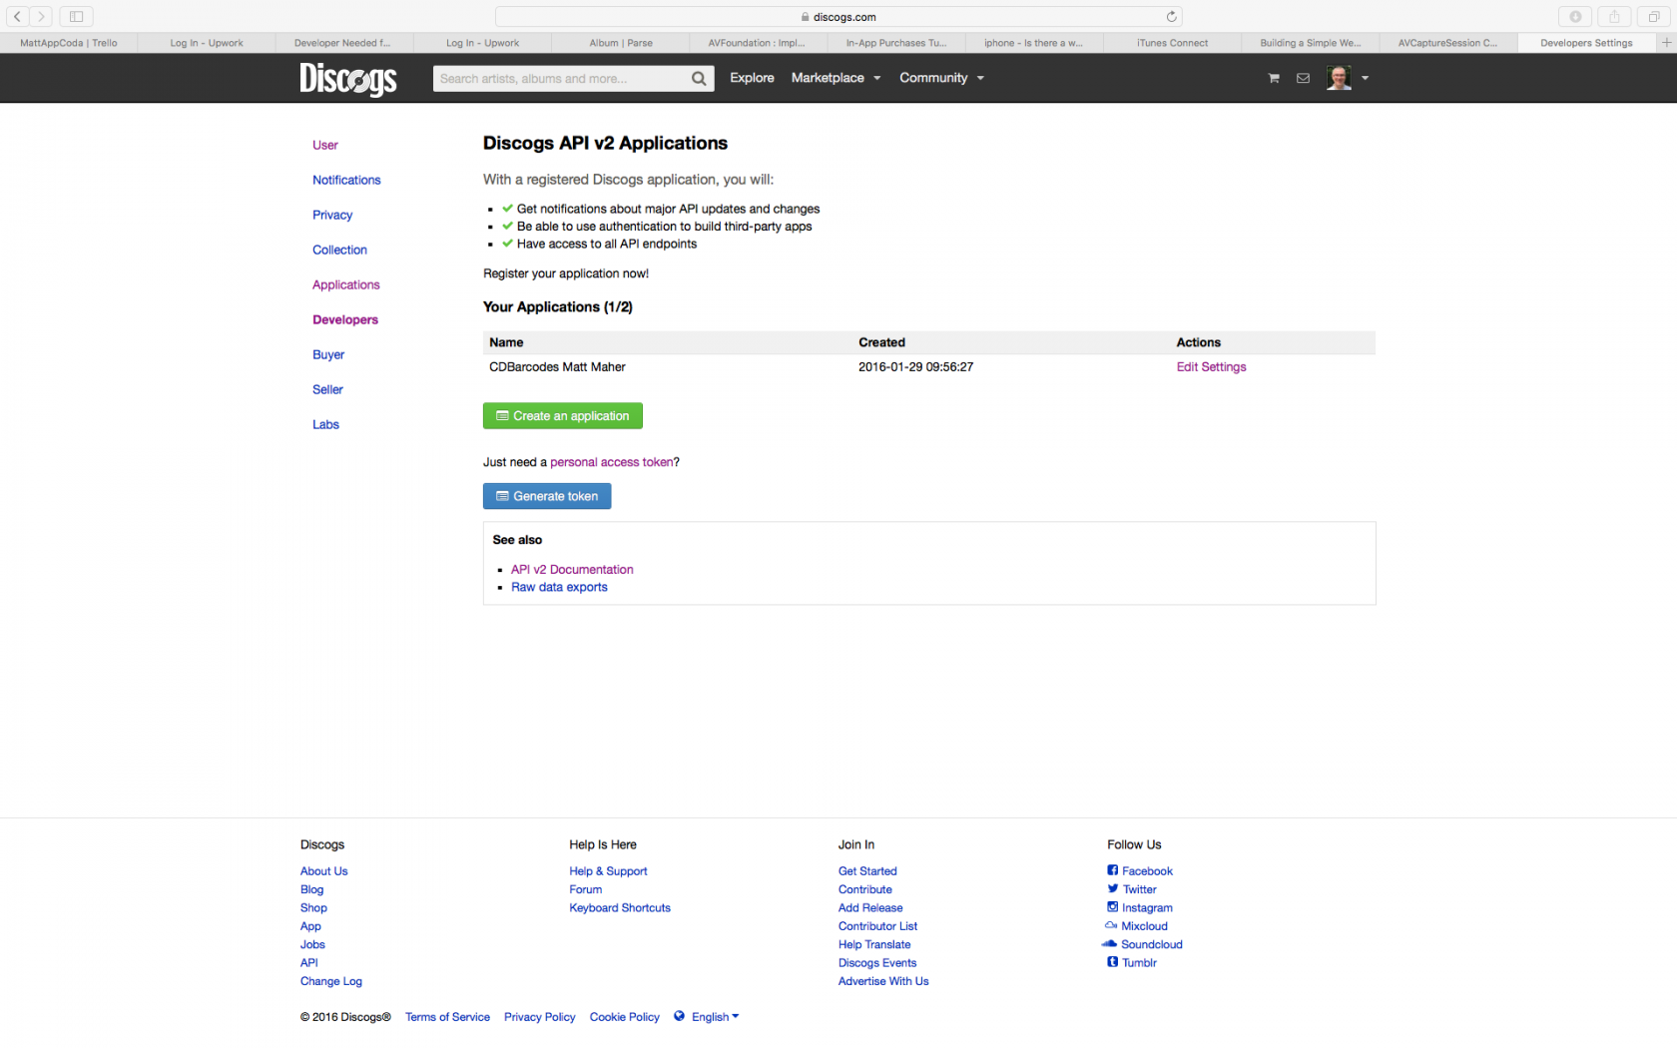Viewport: 1677px width, 1048px height.
Task: Open the Change Log footer link
Action: [331, 981]
